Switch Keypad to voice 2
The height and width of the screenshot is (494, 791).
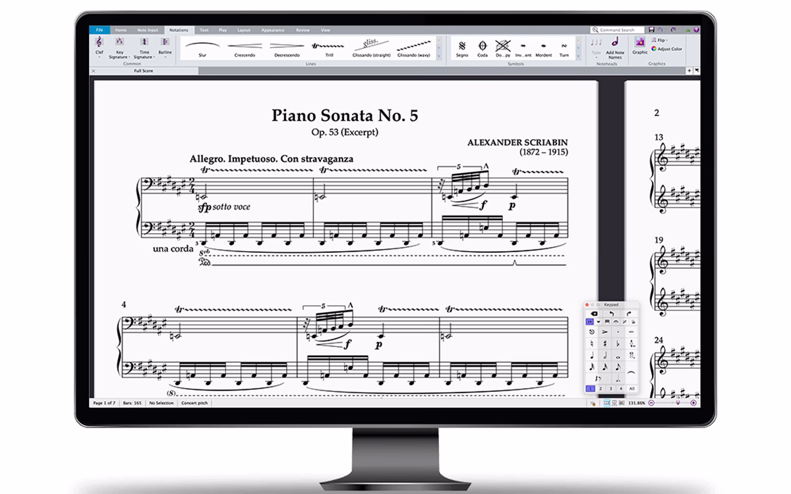tap(601, 389)
